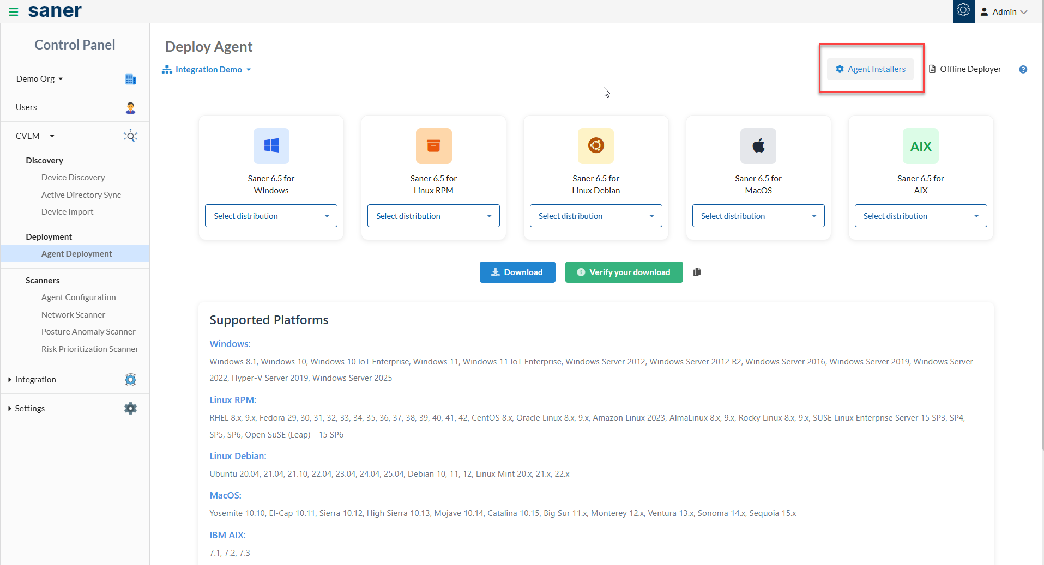This screenshot has height=565, width=1044.
Task: Expand the Admin user menu
Action: tap(1004, 11)
